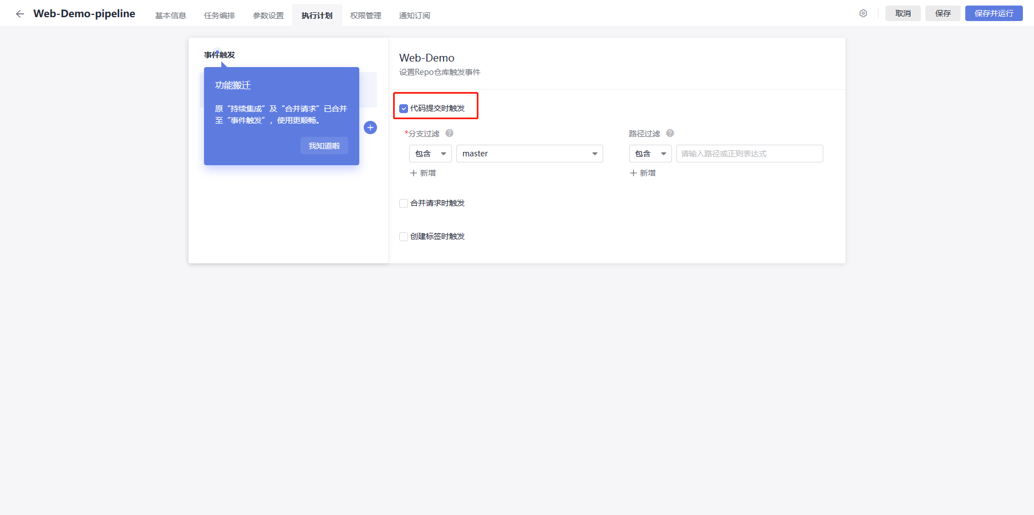Open the path filter 包含 dropdown
The height and width of the screenshot is (515, 1034).
tap(650, 154)
